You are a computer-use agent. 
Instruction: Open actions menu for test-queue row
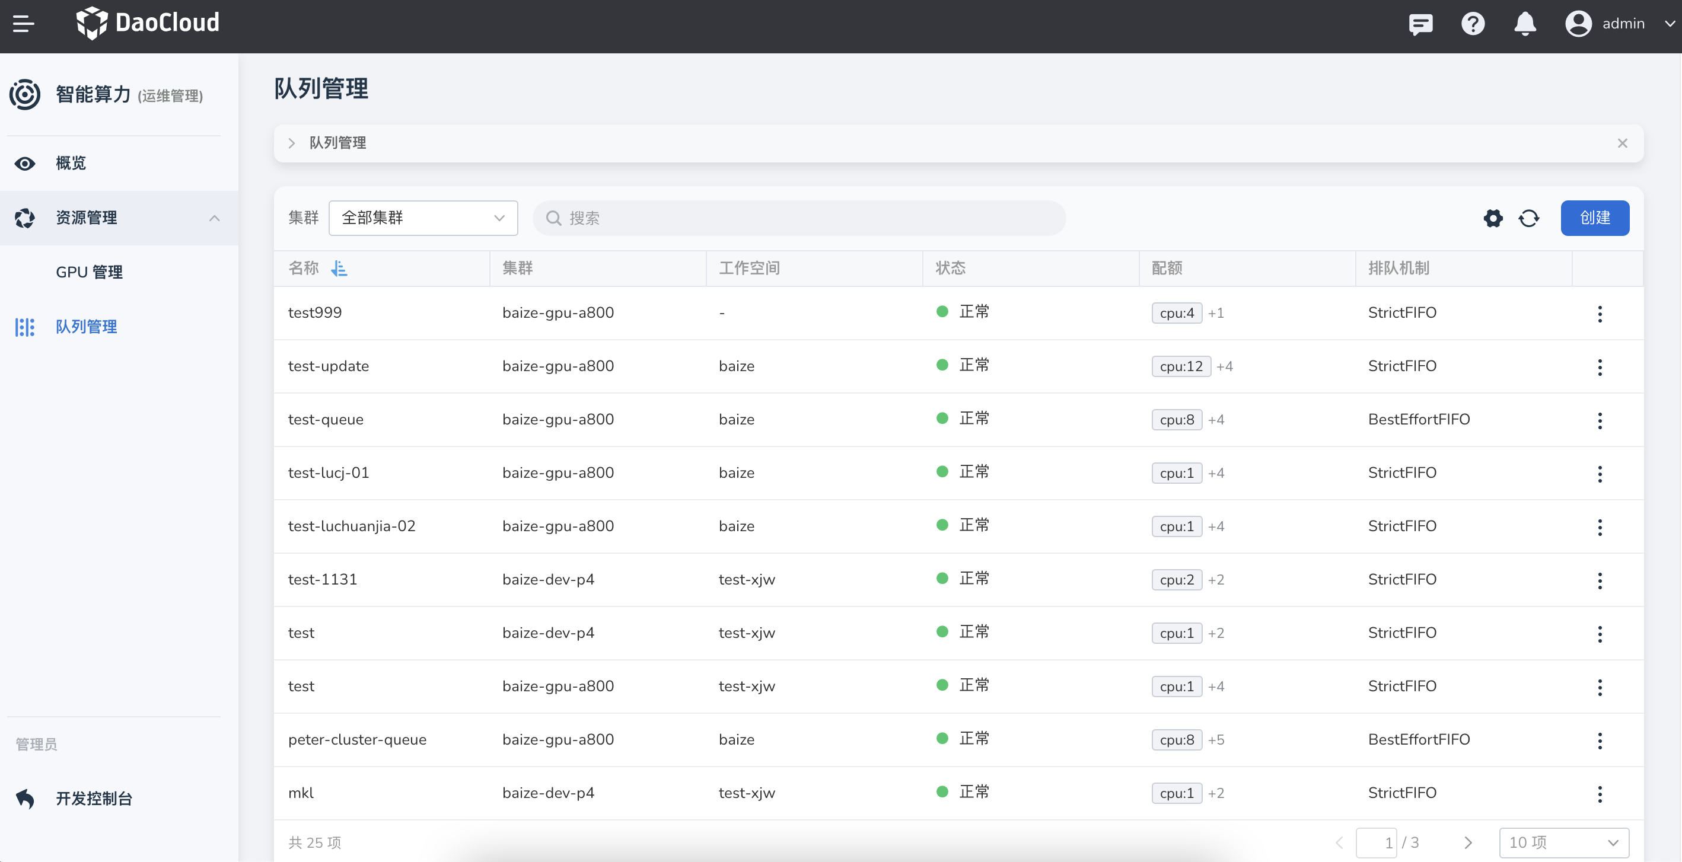coord(1599,420)
